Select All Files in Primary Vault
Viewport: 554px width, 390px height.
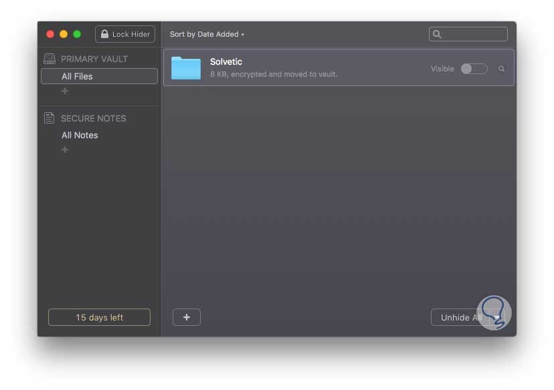click(99, 76)
